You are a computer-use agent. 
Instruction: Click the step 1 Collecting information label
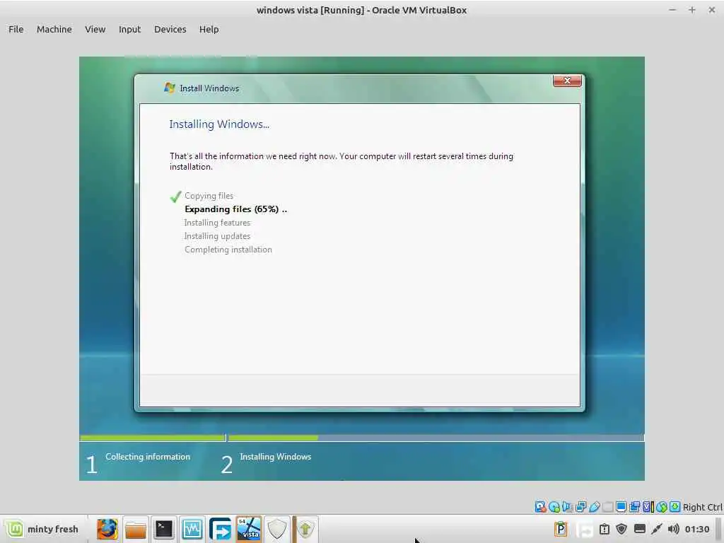tap(148, 457)
